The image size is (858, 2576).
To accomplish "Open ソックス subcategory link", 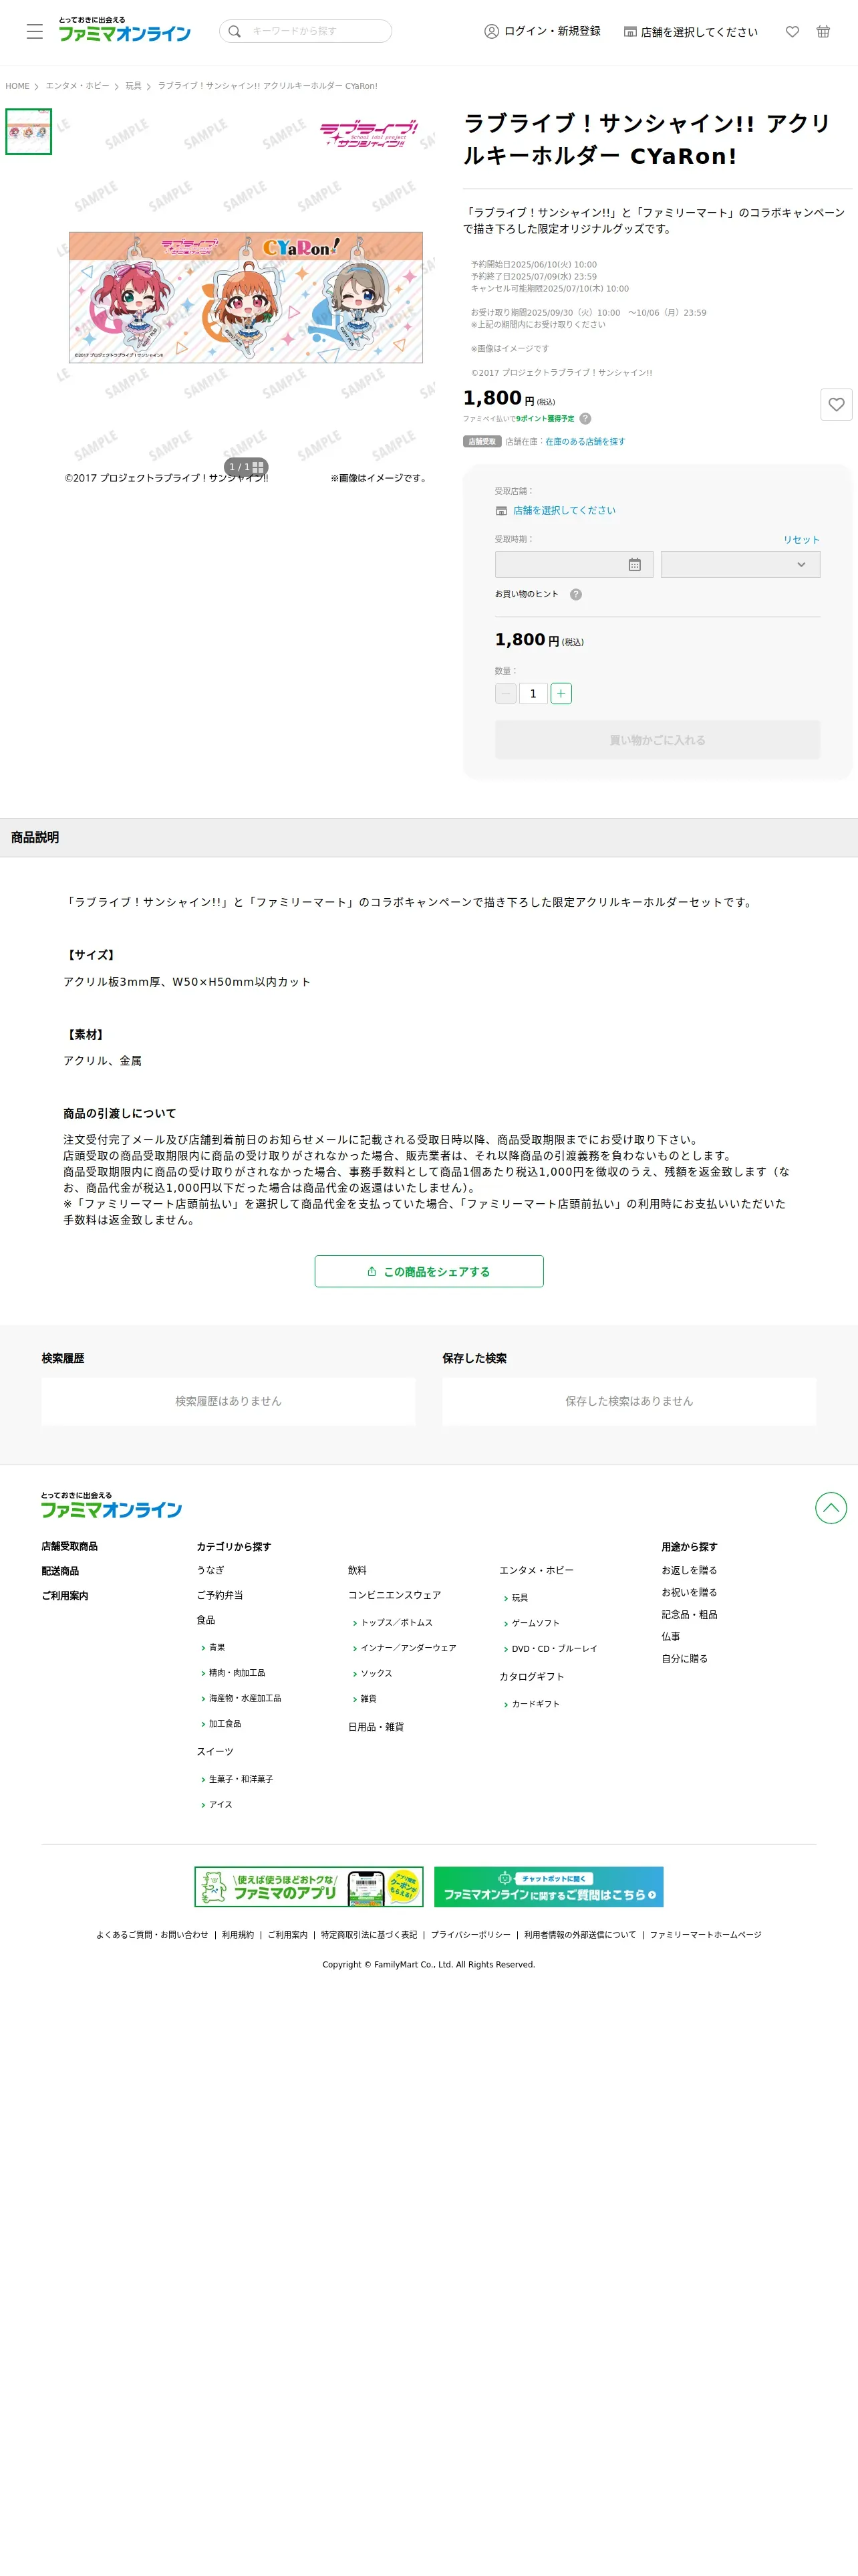I will [377, 1673].
